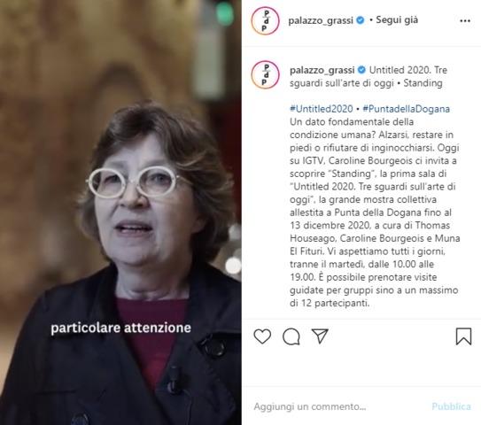Click the palazzo_grassi avatar in header
Viewport: 481px width, 425px height.
point(266,20)
